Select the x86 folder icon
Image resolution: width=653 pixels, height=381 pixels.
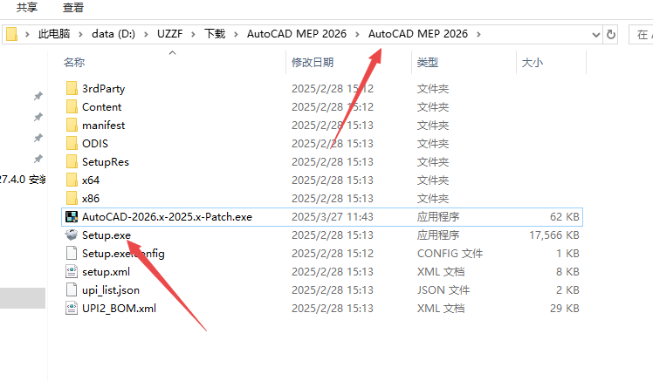pos(72,198)
